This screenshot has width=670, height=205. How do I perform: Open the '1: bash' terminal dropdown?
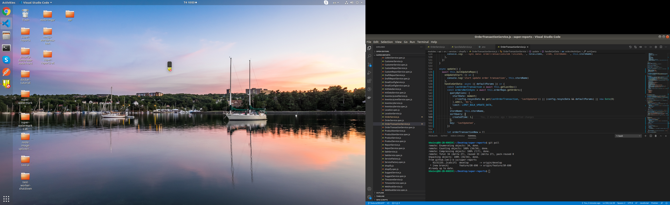(628, 136)
